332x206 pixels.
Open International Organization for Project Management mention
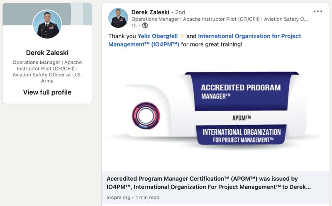coord(205,40)
